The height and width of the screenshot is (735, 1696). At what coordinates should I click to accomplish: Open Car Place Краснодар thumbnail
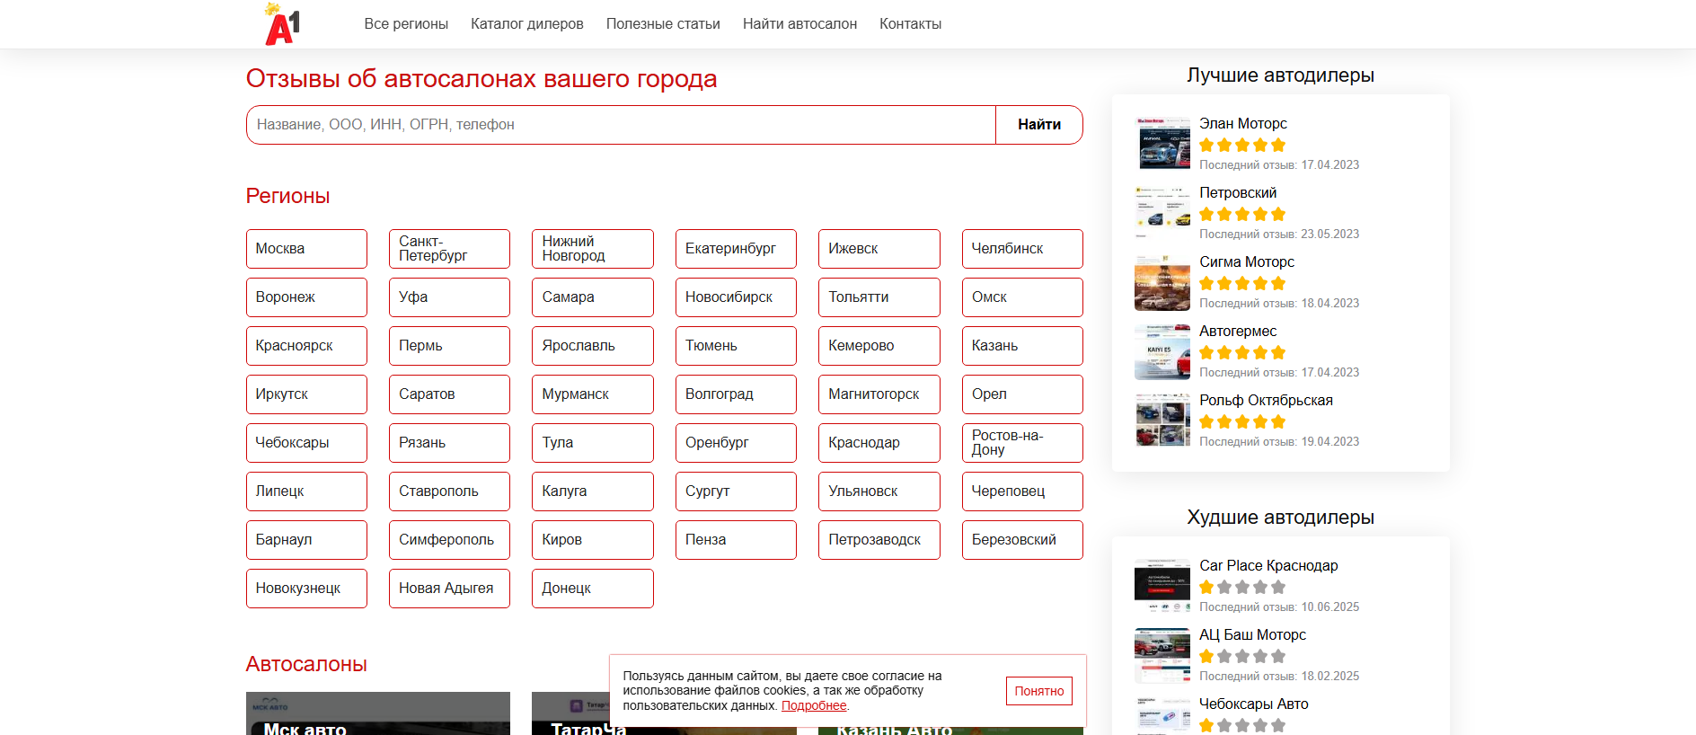[1162, 585]
